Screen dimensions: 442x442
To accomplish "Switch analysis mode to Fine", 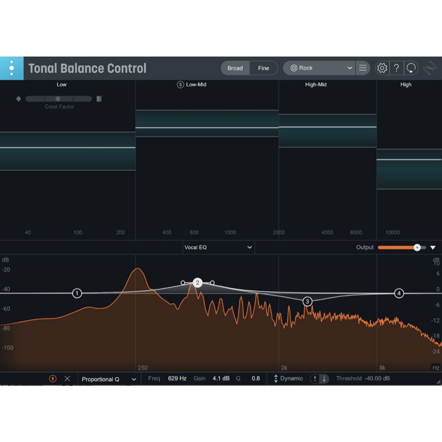I will pos(263,68).
